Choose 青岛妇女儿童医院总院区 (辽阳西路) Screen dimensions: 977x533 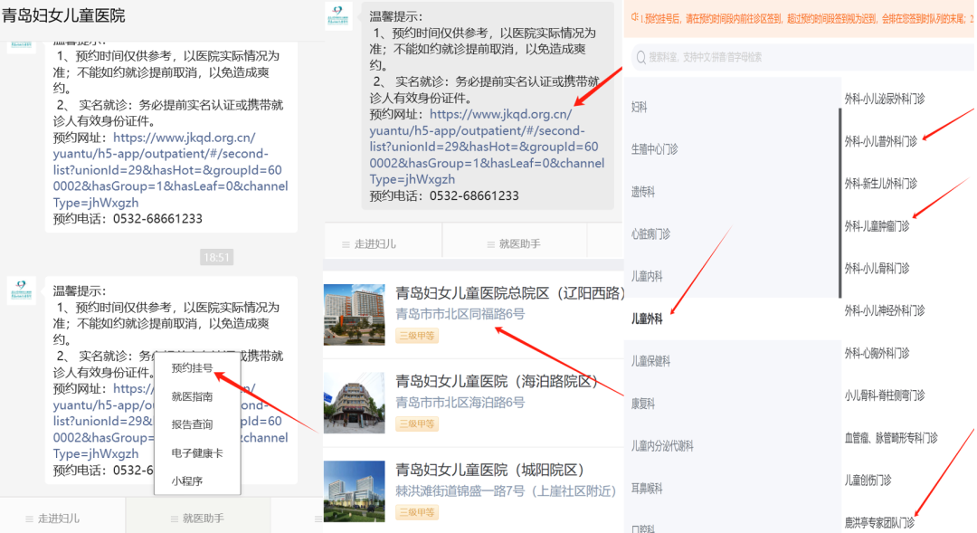coord(509,293)
